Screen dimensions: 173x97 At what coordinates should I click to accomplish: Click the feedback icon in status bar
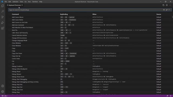(167, 96)
